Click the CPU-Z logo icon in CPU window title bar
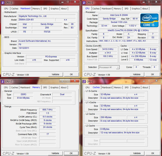 [84, 3]
